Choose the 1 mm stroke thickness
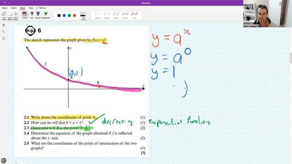This screenshot has height=164, width=292. (x=135, y=15)
